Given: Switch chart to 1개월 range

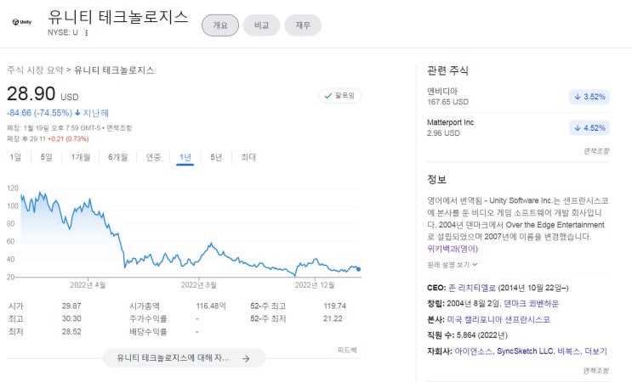Looking at the screenshot, I should [81, 157].
